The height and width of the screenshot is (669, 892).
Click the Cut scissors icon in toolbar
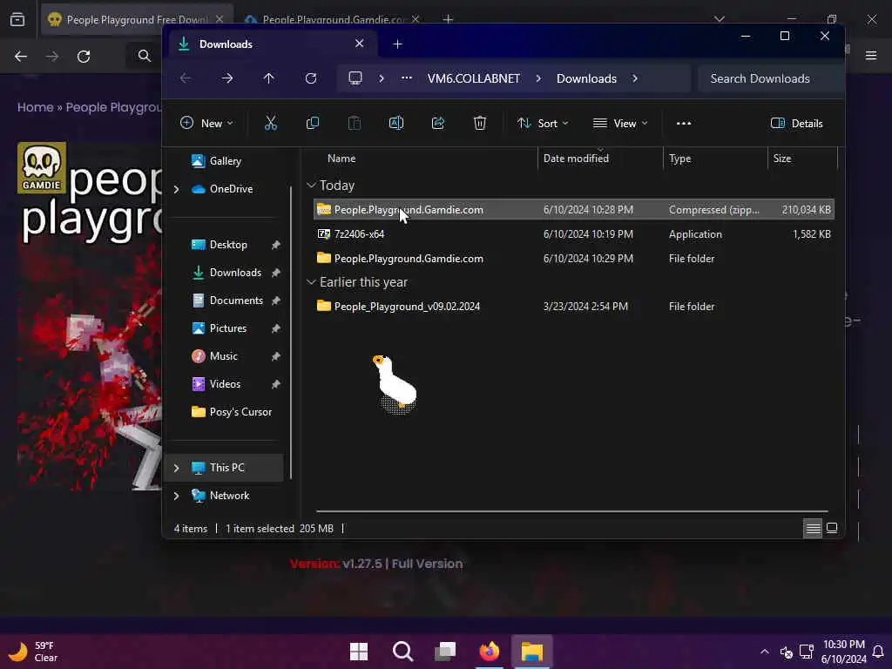point(271,123)
